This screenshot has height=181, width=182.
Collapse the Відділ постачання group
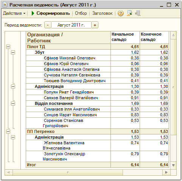tap(13, 104)
